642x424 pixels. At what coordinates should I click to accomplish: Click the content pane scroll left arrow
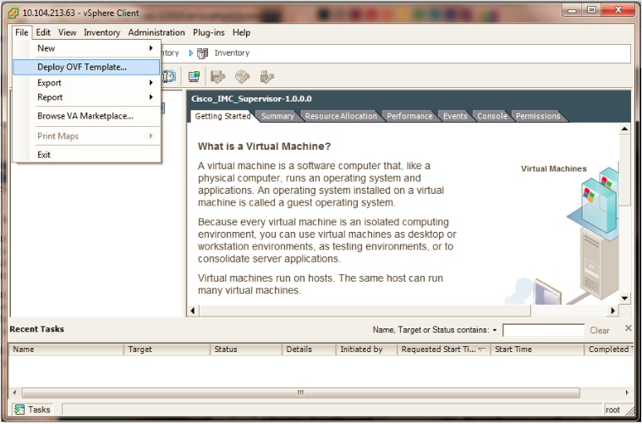click(193, 311)
